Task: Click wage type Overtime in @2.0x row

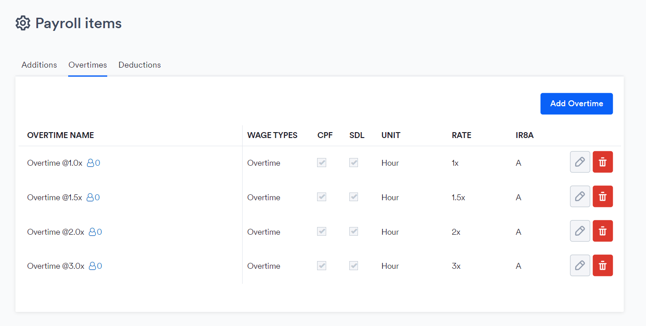Action: pos(263,232)
